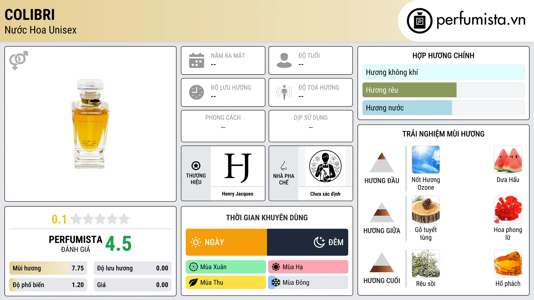Screen dimensions: 534x300
Task: Click the clock icon beside Độ lưu hương
Action: (x=197, y=92)
